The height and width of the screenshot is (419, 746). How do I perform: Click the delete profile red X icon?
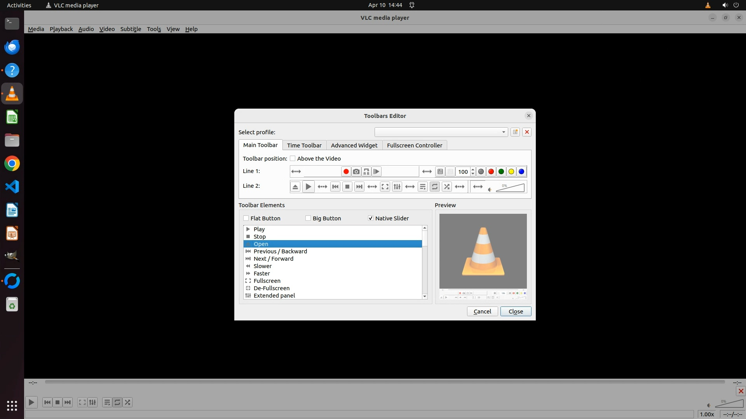[x=527, y=132]
